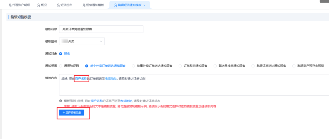
Task: Click the 概况 tab icon
Action: (x=39, y=5)
